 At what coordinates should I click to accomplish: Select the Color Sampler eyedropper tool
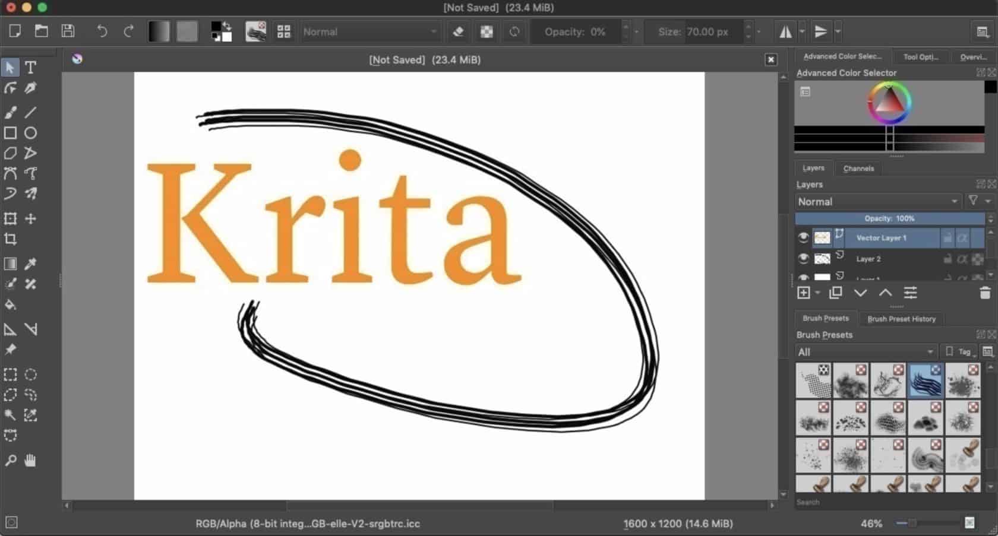[30, 264]
